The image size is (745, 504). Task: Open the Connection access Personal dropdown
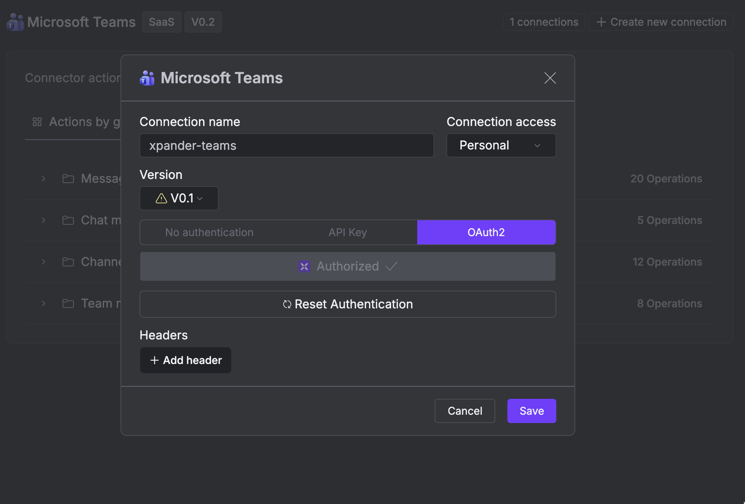point(501,145)
